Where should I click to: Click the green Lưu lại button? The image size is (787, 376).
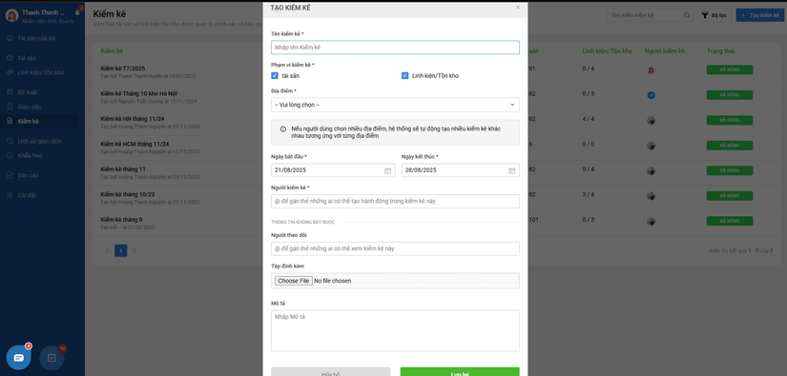[460, 371]
